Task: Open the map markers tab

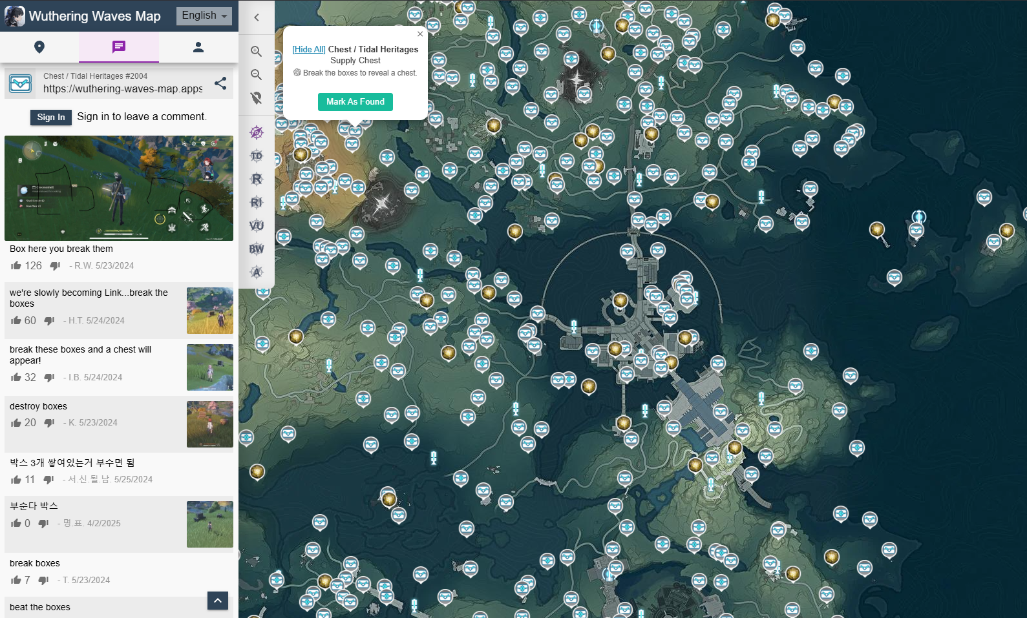Action: click(39, 47)
